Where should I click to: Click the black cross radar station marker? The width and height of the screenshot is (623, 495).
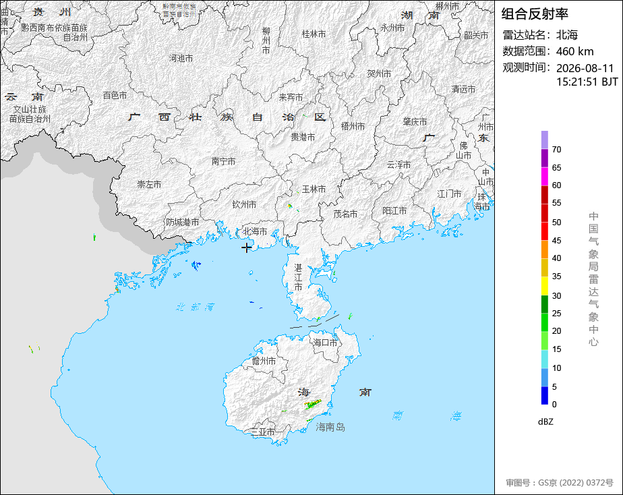[x=246, y=248]
